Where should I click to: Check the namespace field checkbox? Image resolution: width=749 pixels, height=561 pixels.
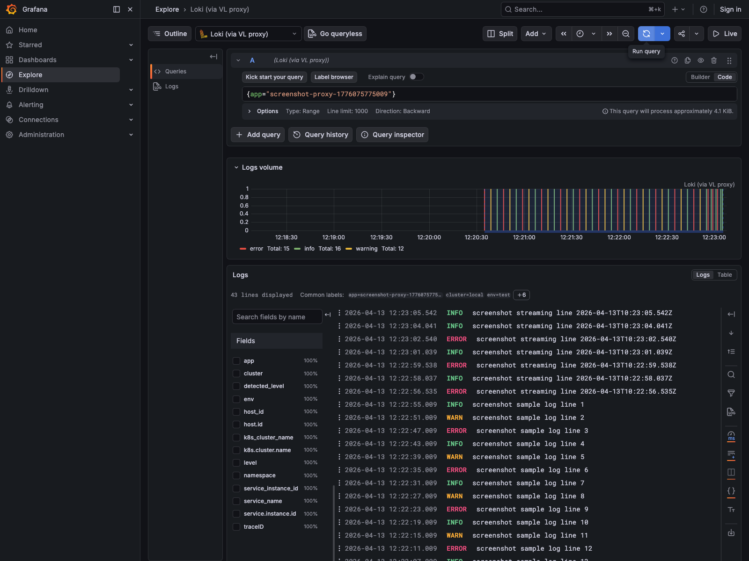click(236, 475)
